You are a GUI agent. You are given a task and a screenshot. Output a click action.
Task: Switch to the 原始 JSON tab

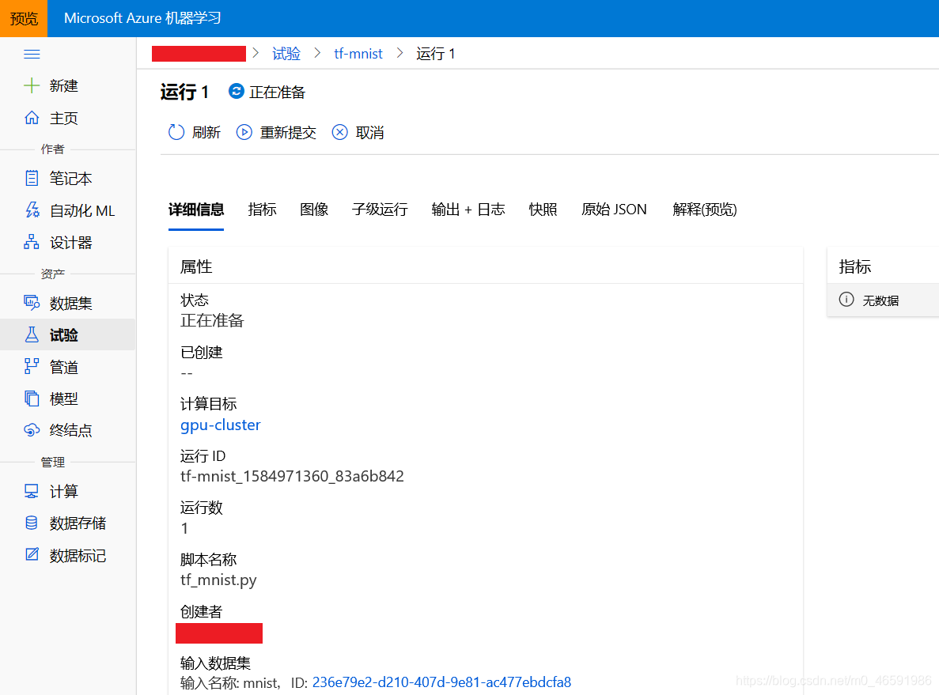[x=614, y=210]
